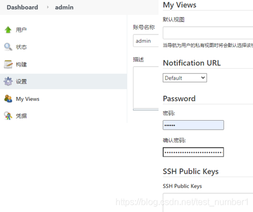The image size is (253, 212).
Task: Click the 默认视图 help text line
Action: (208, 45)
